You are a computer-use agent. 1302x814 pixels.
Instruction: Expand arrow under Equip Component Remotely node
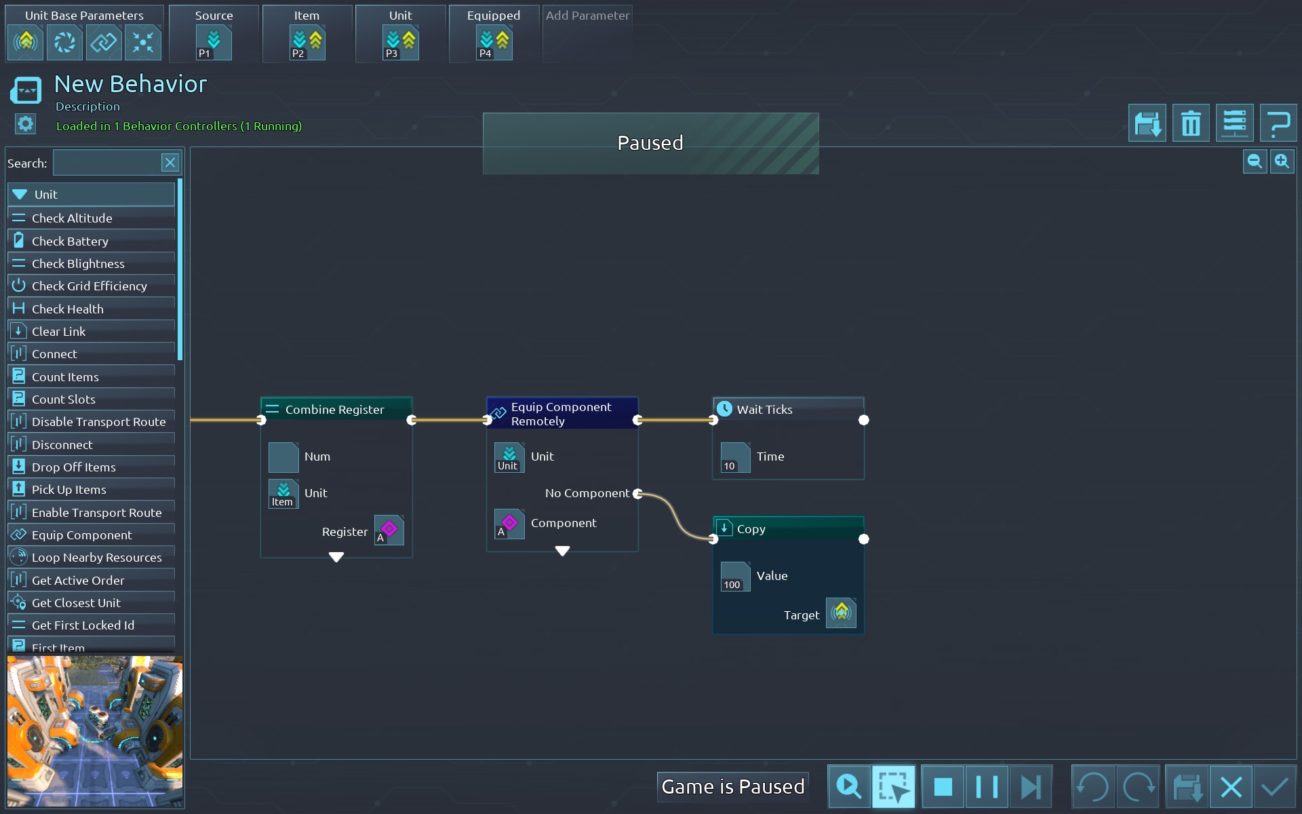tap(562, 551)
